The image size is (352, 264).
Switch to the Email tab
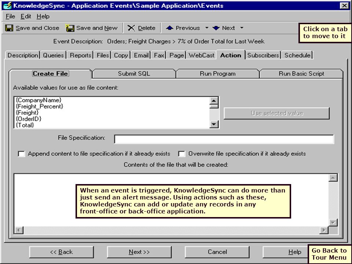(x=141, y=55)
